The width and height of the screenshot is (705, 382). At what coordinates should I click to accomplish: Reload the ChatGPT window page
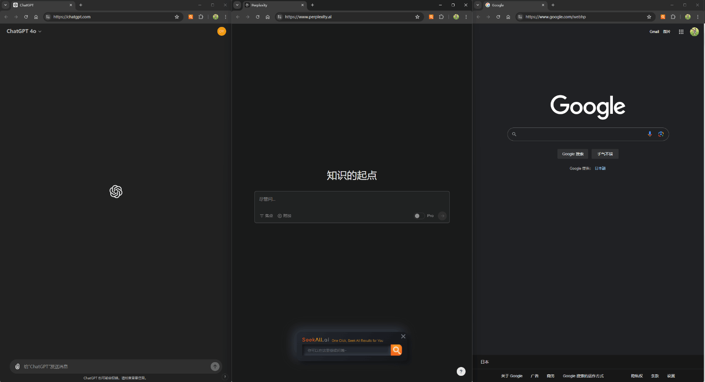click(26, 17)
